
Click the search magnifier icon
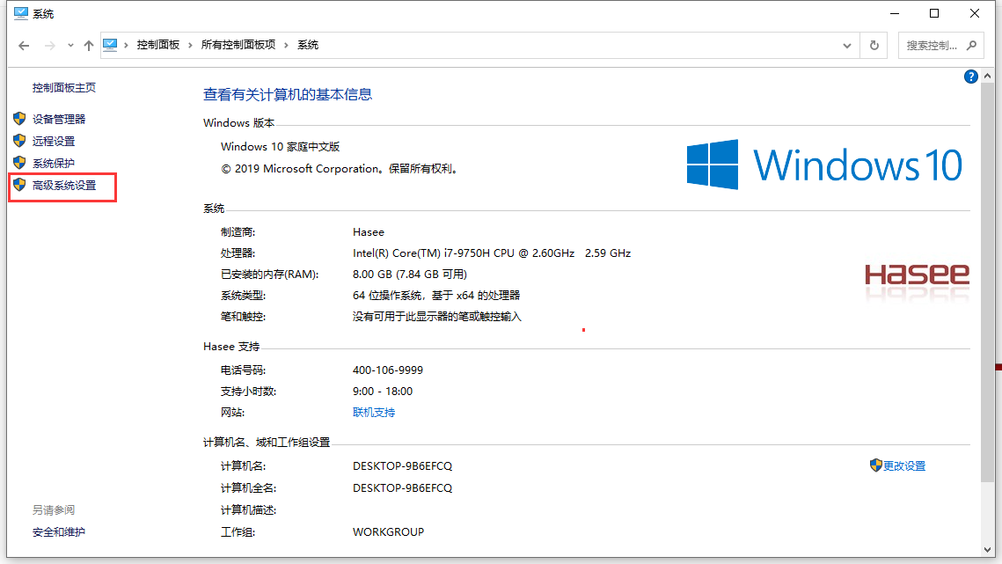(972, 46)
